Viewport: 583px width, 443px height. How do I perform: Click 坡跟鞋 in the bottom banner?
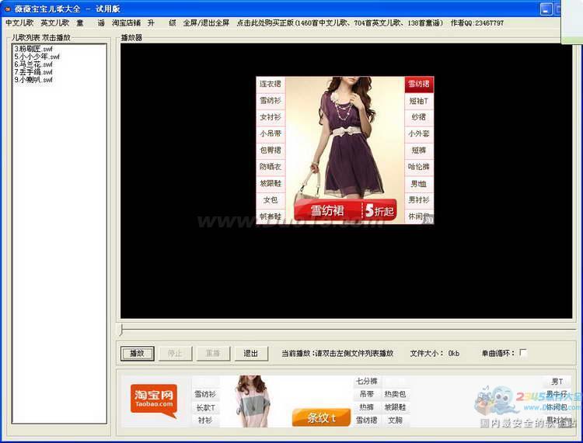coord(395,407)
